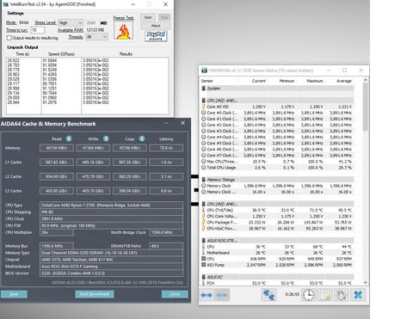Click Start button in IntelBurnTest
Screen dimensions: 413x319
point(148,17)
